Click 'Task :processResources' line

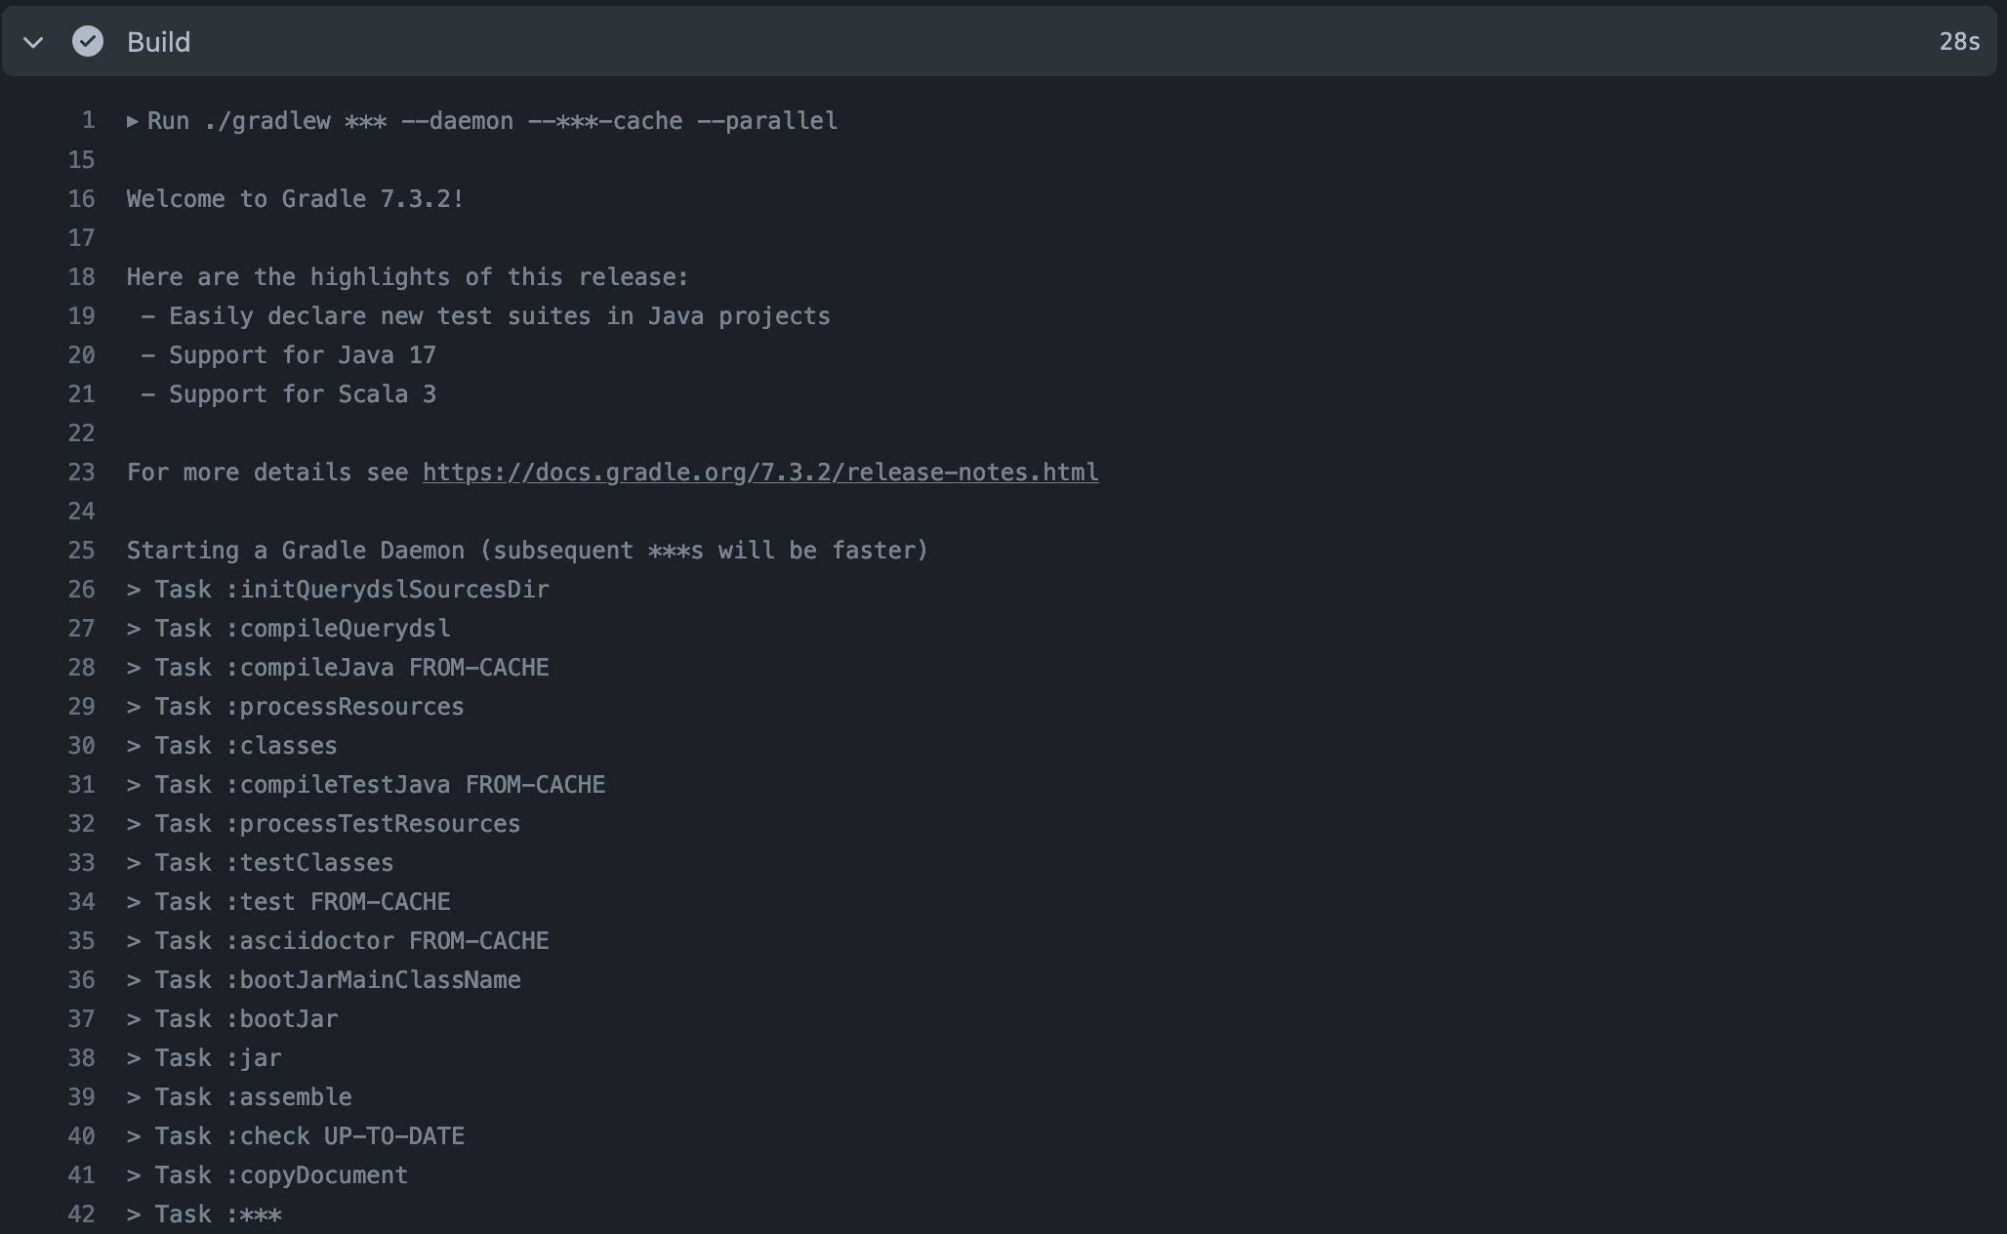pos(296,707)
